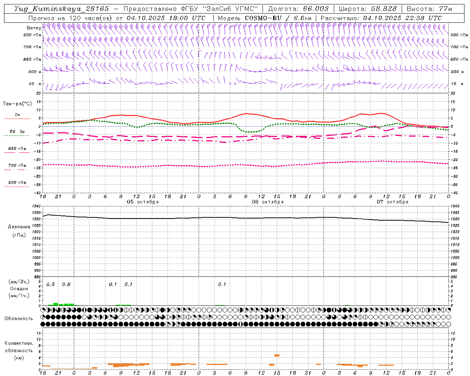
Task: Click the '0.5' precipitation amount value
Action: tap(51, 285)
